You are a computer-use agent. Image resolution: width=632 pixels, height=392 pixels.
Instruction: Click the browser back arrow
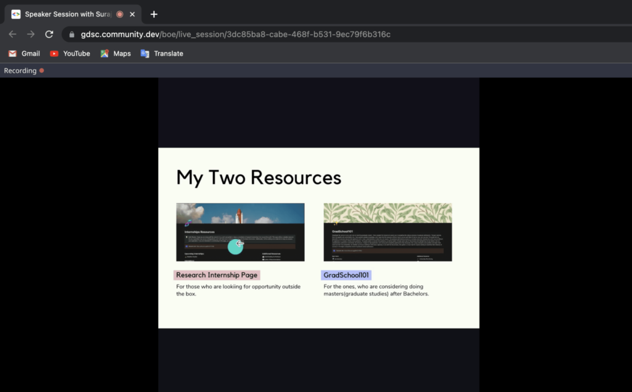(12, 35)
